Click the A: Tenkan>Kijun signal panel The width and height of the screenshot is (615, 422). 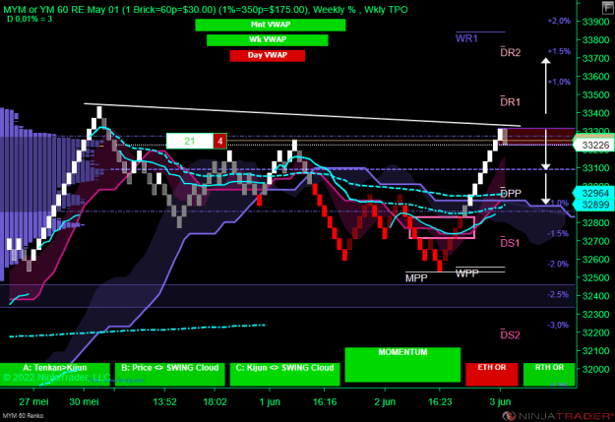[x=55, y=374]
